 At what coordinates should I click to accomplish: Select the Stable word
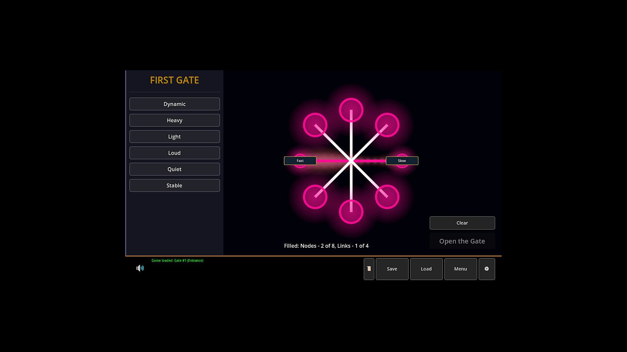[174, 185]
